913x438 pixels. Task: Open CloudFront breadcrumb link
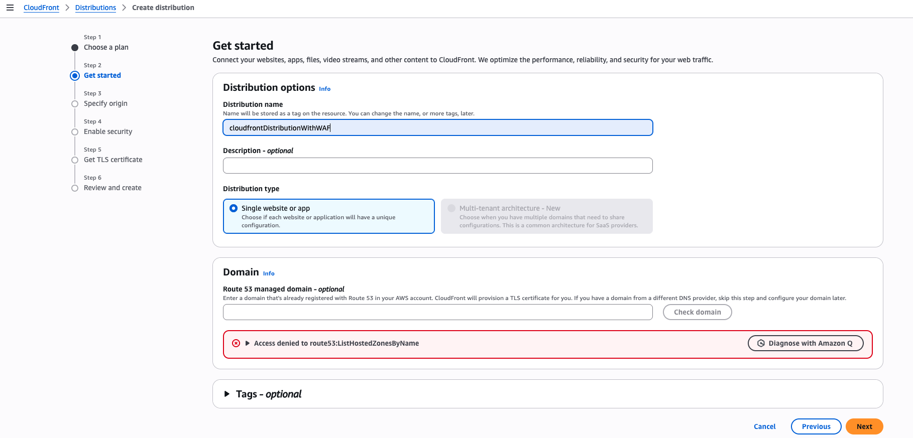pyautogui.click(x=41, y=8)
